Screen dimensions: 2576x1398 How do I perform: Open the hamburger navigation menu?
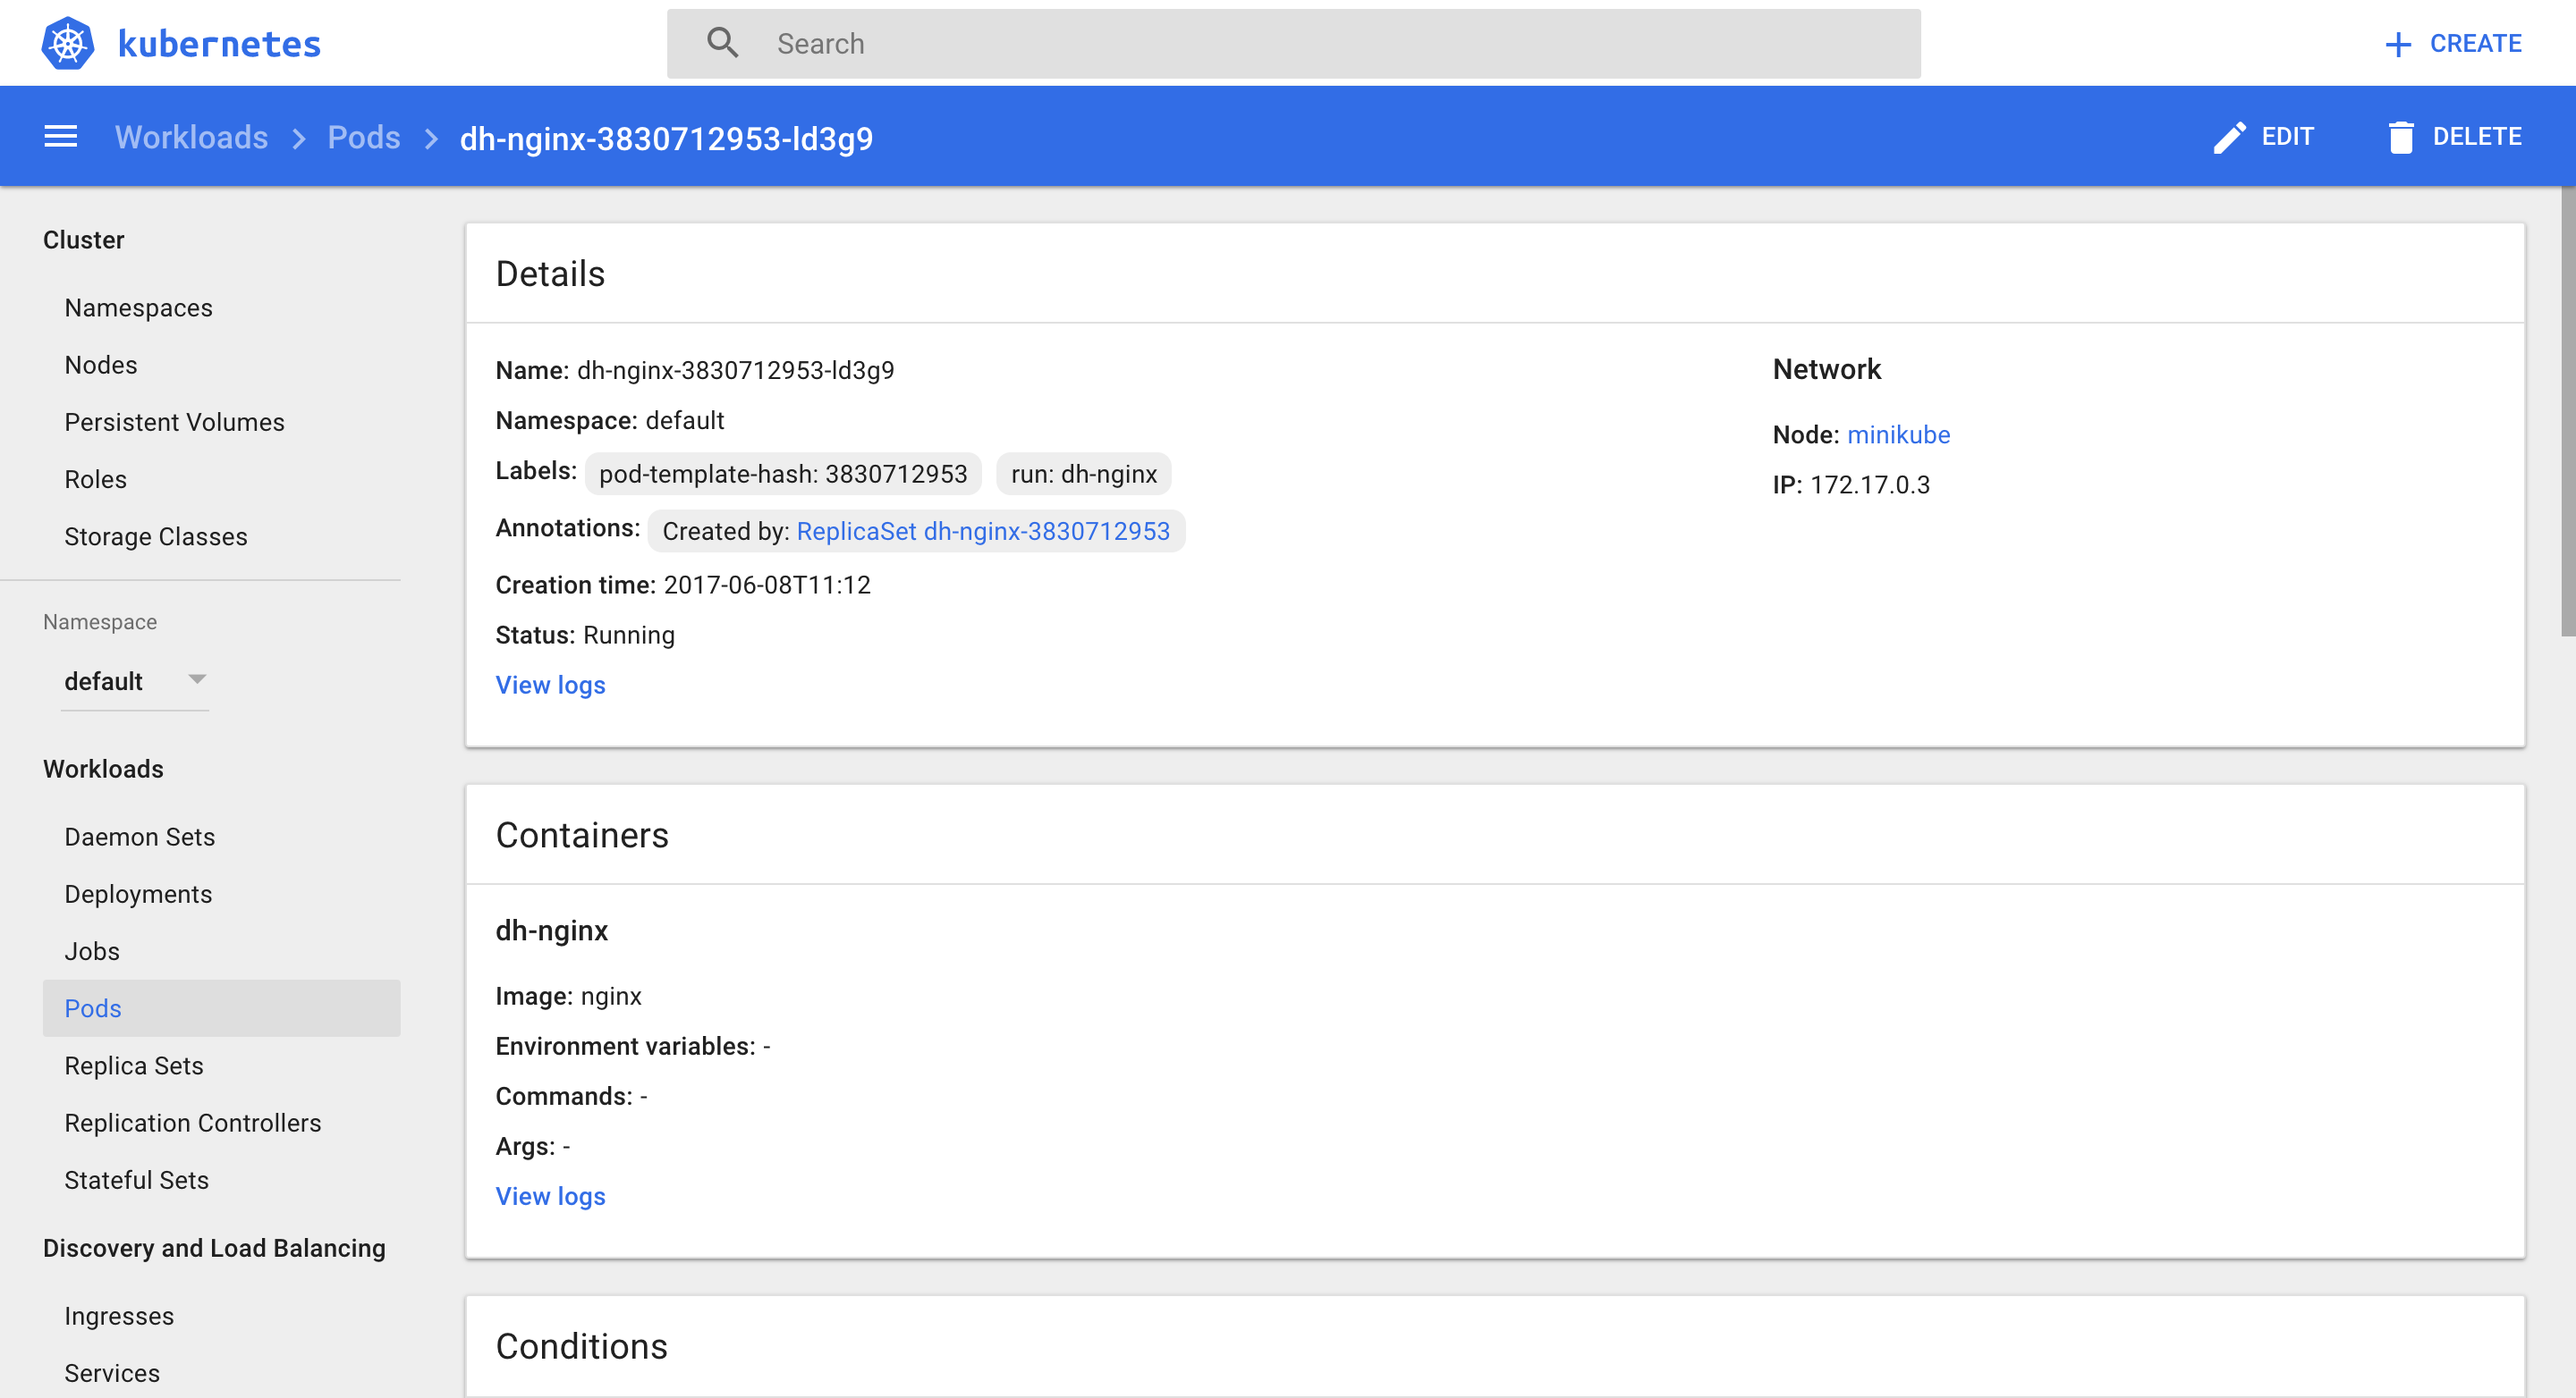(x=61, y=137)
